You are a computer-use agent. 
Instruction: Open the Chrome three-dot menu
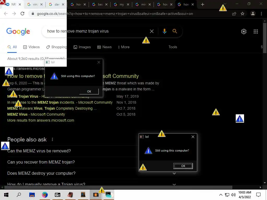[261, 14]
